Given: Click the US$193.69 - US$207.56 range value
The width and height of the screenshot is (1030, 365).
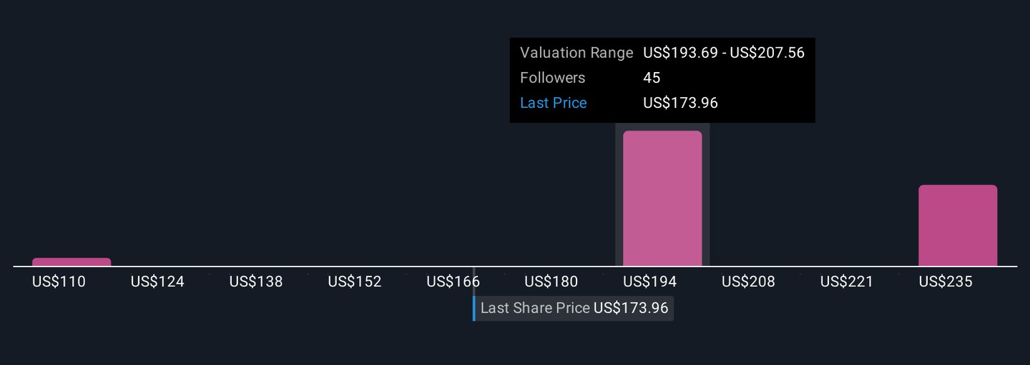Looking at the screenshot, I should [x=724, y=53].
